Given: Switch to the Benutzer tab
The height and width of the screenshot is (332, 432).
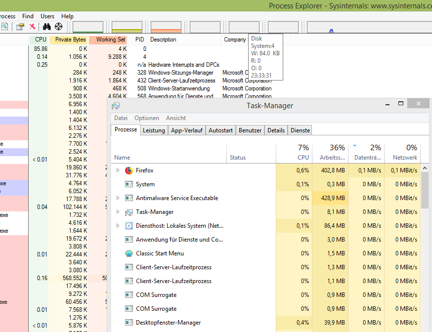Looking at the screenshot, I should pyautogui.click(x=250, y=130).
